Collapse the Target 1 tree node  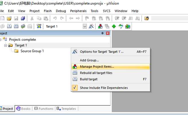[x=5, y=45]
